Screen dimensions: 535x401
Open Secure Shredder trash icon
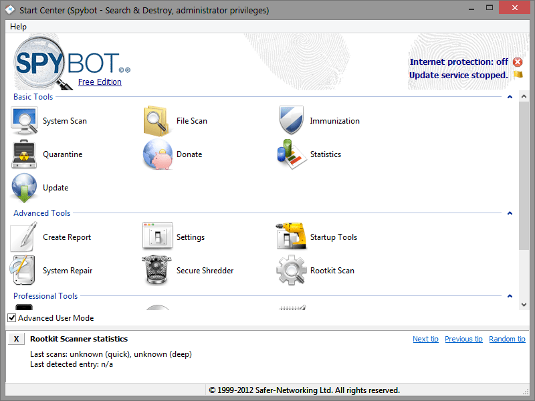pyautogui.click(x=158, y=271)
